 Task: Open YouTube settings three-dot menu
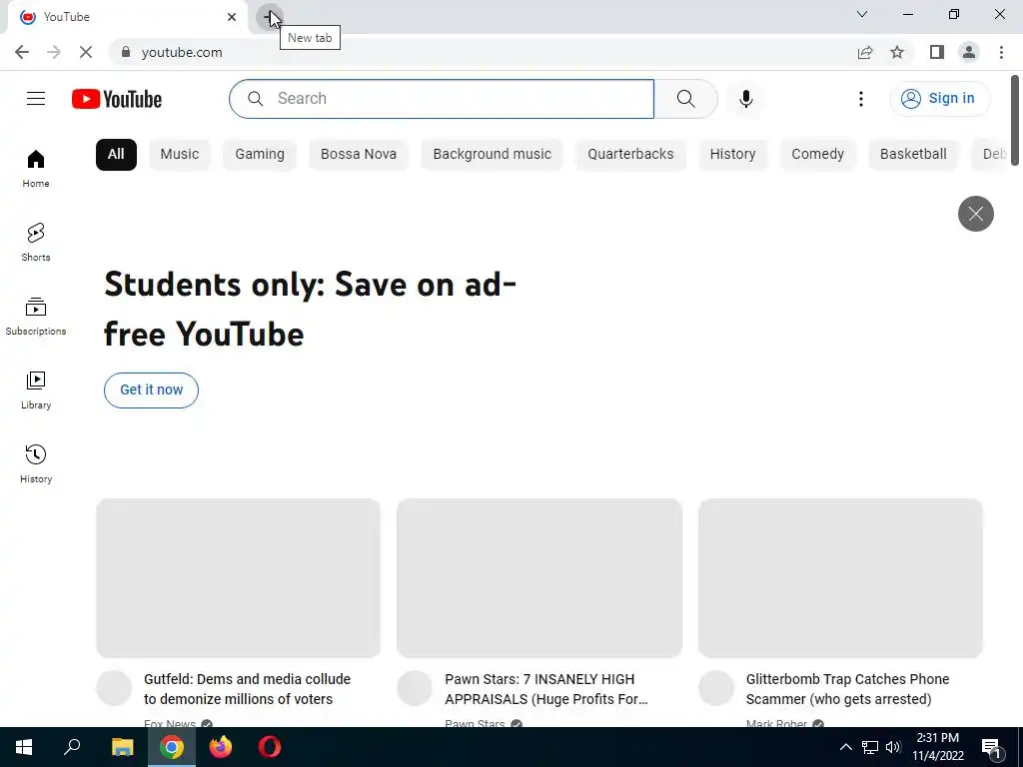[x=860, y=99]
